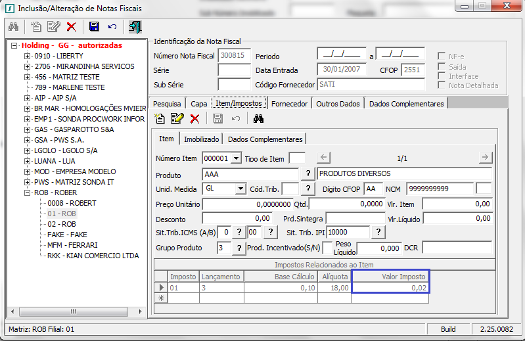This screenshot has height=341, width=525.
Task: Click the Preço Unitário input field
Action: 246,204
